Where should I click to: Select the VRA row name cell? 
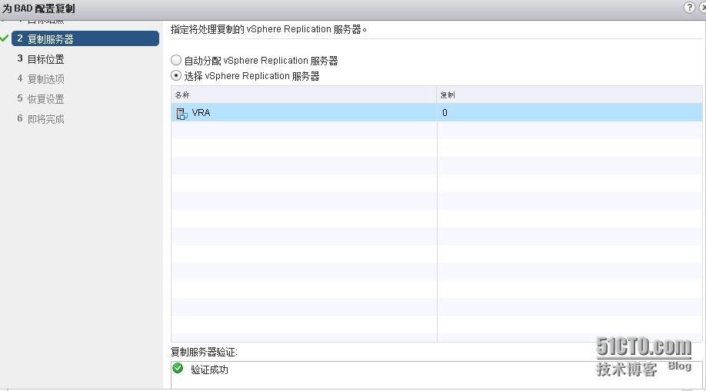(304, 112)
